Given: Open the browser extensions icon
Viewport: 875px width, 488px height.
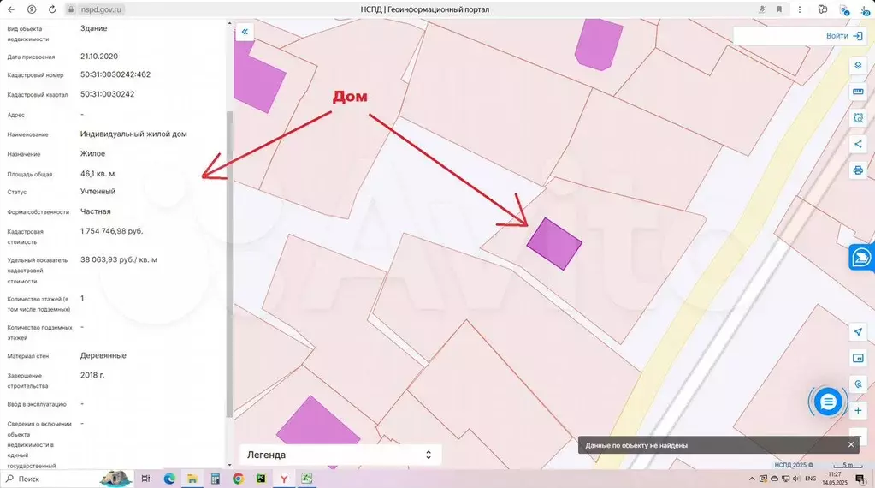Looking at the screenshot, I should (823, 9).
